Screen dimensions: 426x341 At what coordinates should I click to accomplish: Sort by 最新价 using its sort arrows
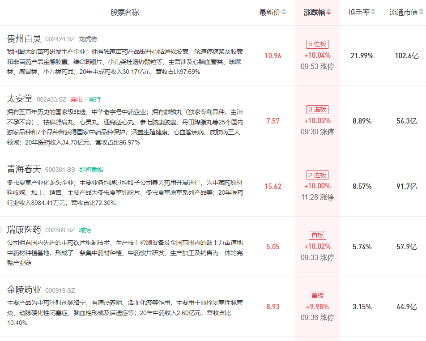(x=284, y=12)
